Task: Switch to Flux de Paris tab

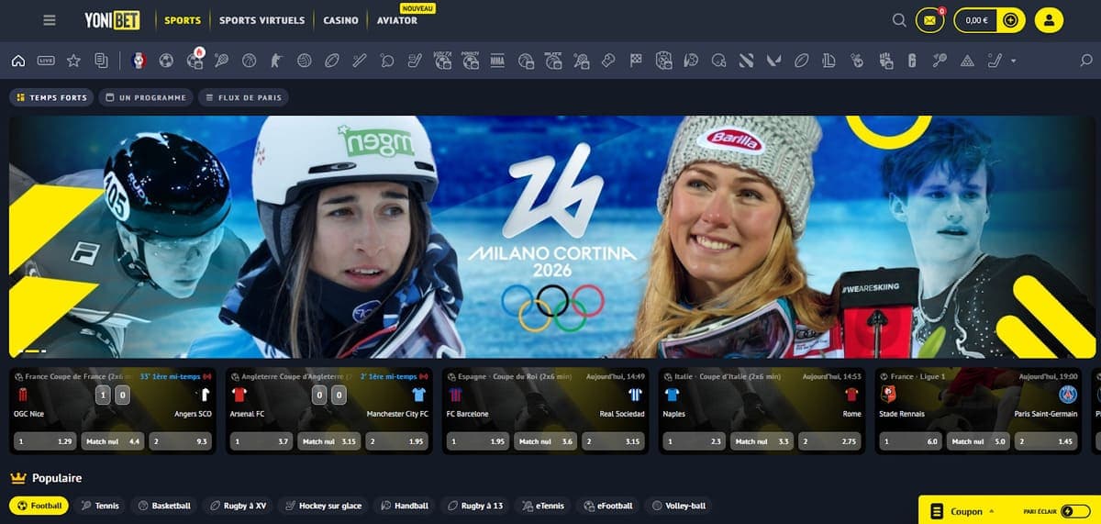Action: tap(243, 97)
